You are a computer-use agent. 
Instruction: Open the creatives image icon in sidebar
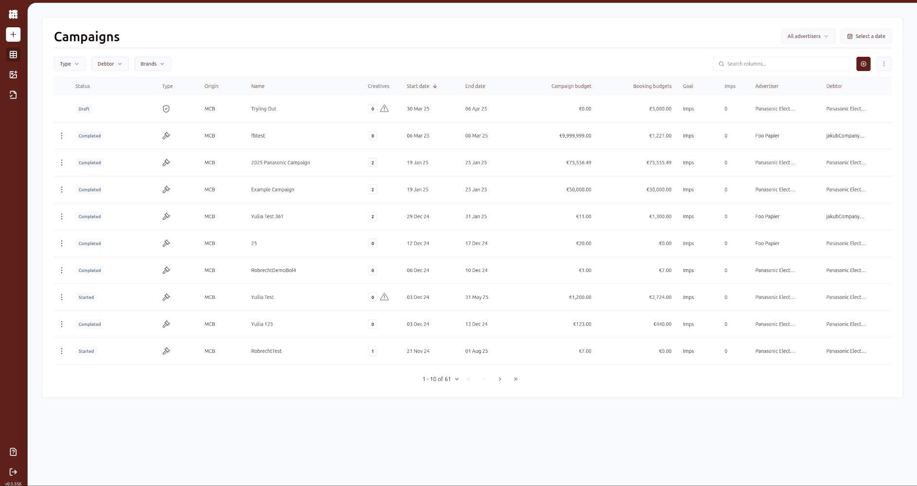(13, 75)
